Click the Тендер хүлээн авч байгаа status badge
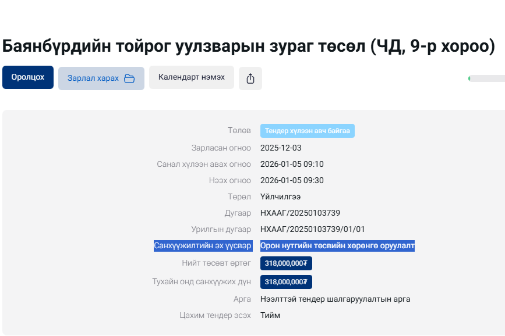 pos(307,131)
